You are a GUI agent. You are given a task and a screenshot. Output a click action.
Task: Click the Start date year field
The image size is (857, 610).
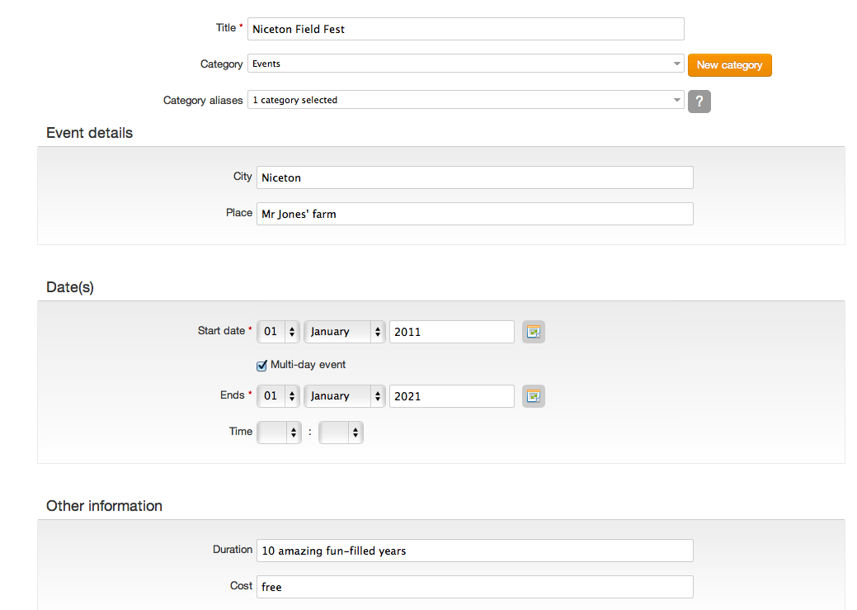pyautogui.click(x=451, y=332)
